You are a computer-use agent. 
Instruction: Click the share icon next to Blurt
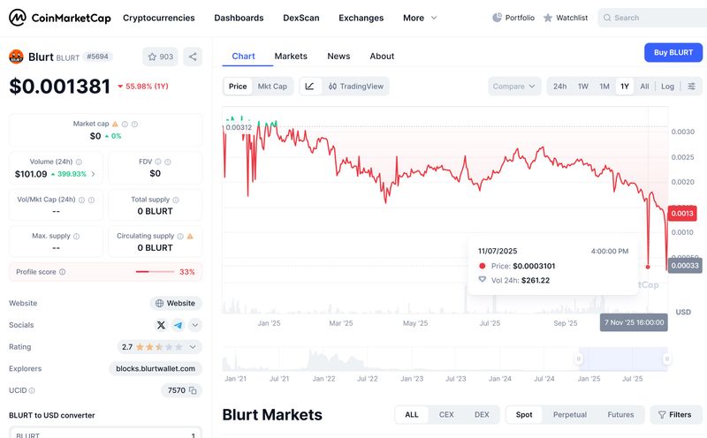[194, 57]
